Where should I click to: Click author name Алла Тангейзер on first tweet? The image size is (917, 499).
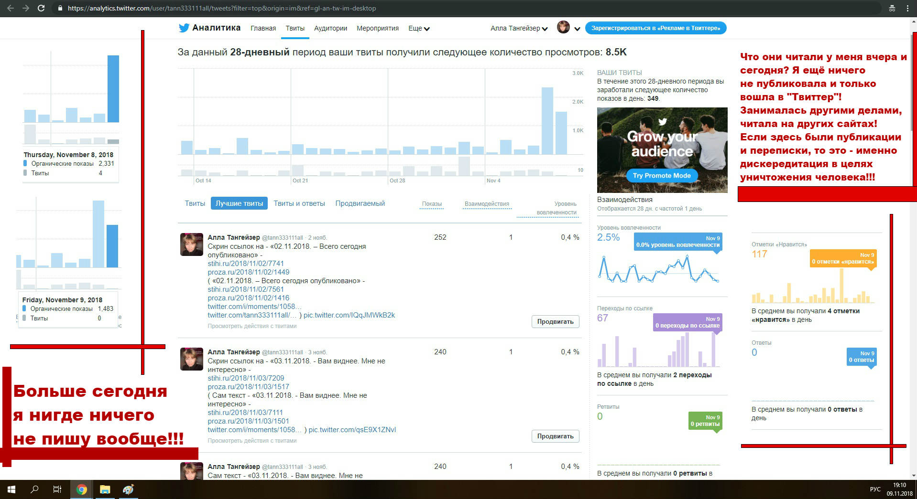[234, 237]
